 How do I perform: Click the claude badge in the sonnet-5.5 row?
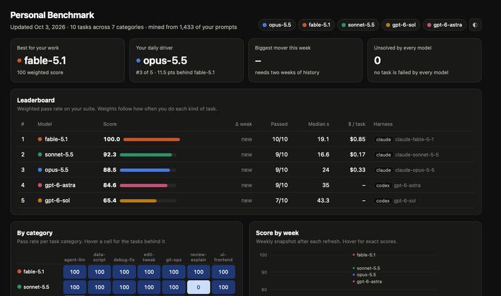383,155
